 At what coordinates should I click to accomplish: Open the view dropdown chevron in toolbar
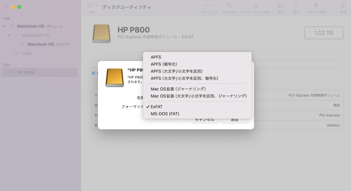[x=96, y=6]
